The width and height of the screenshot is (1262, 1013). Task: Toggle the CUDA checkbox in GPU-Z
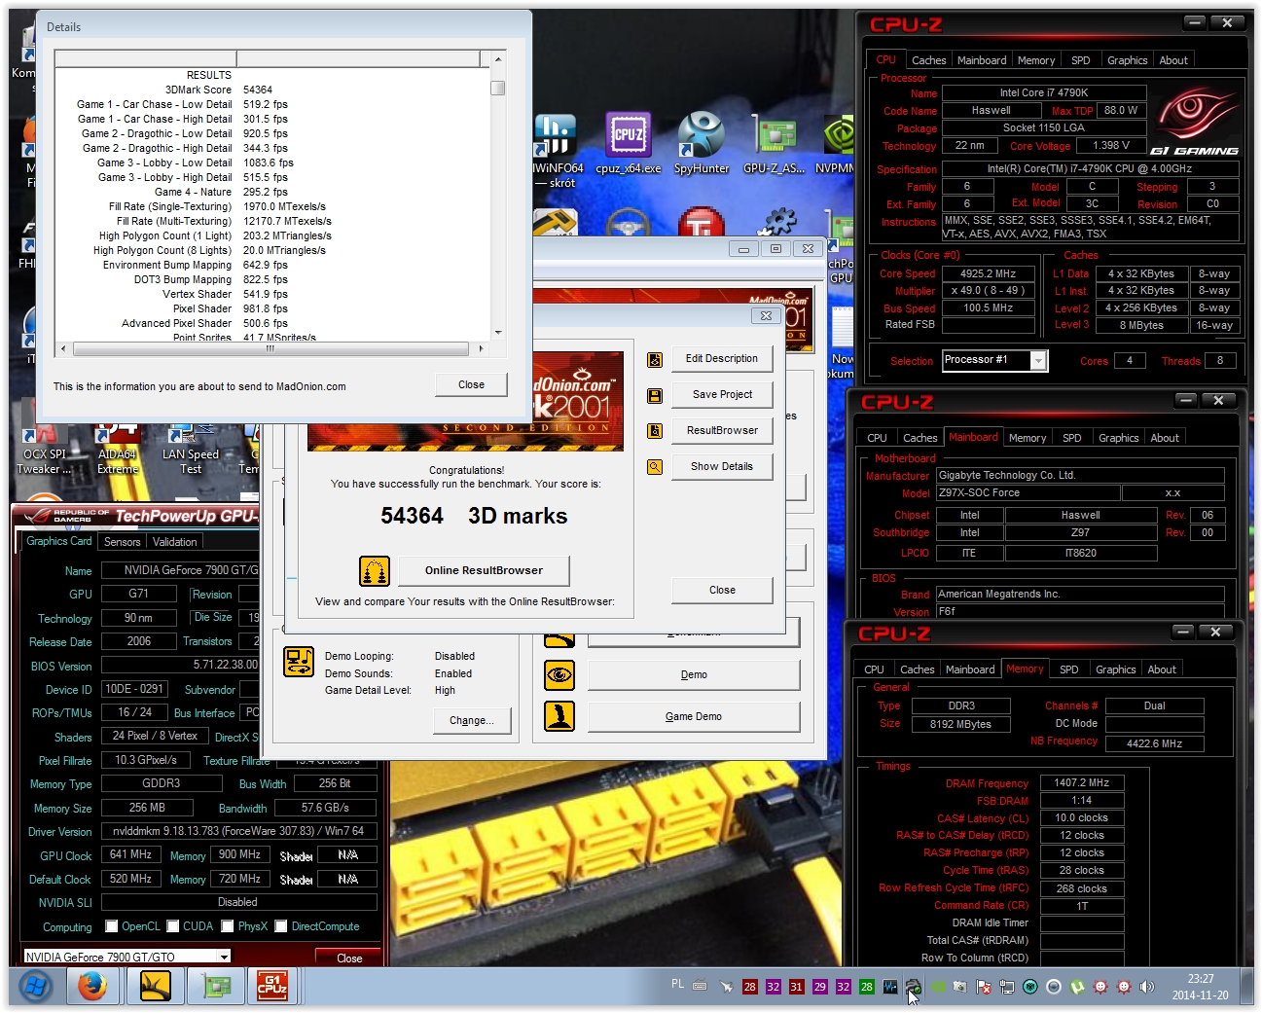pos(173,926)
